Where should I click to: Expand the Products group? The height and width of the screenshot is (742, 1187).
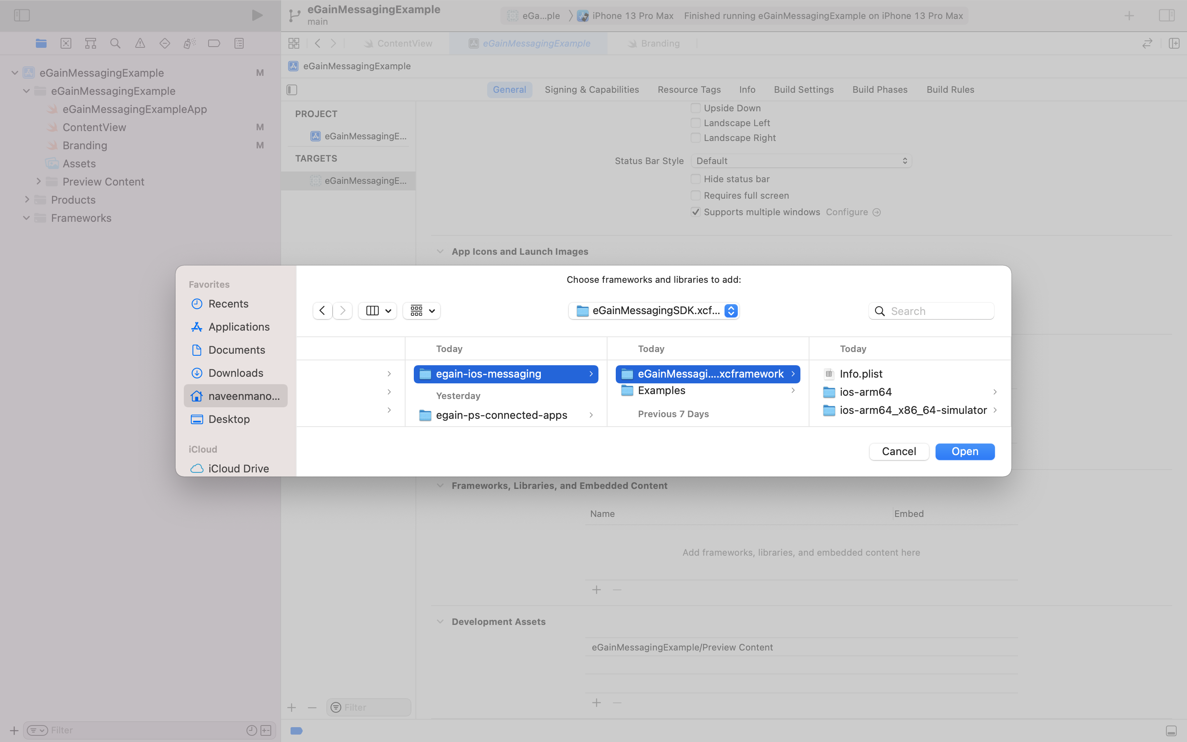pyautogui.click(x=27, y=200)
